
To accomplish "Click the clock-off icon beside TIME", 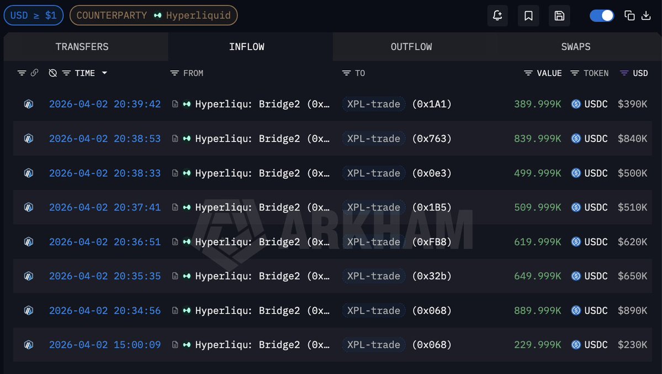I will tap(53, 73).
